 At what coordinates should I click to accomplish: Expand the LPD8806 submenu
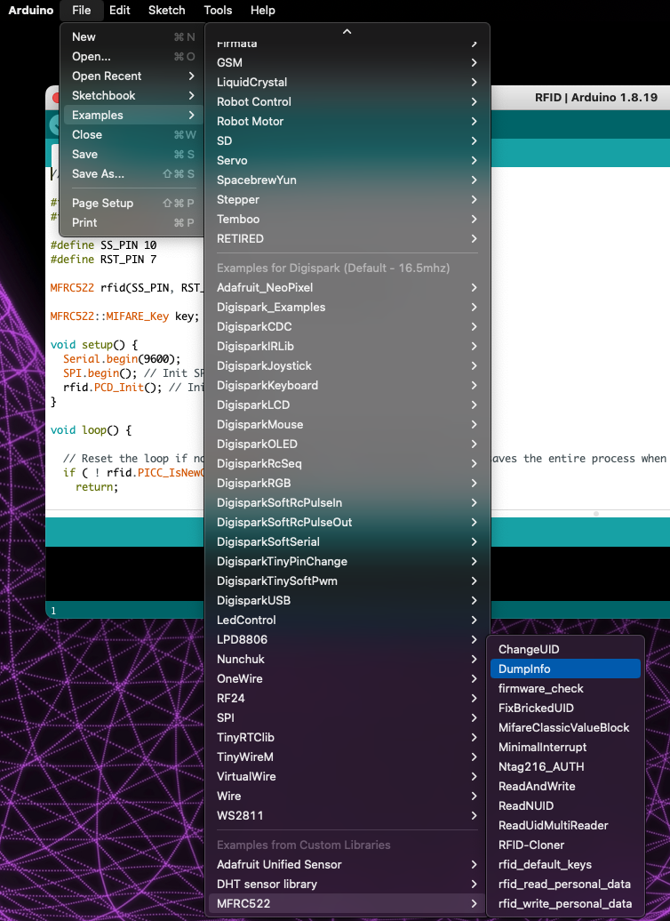[x=347, y=639]
